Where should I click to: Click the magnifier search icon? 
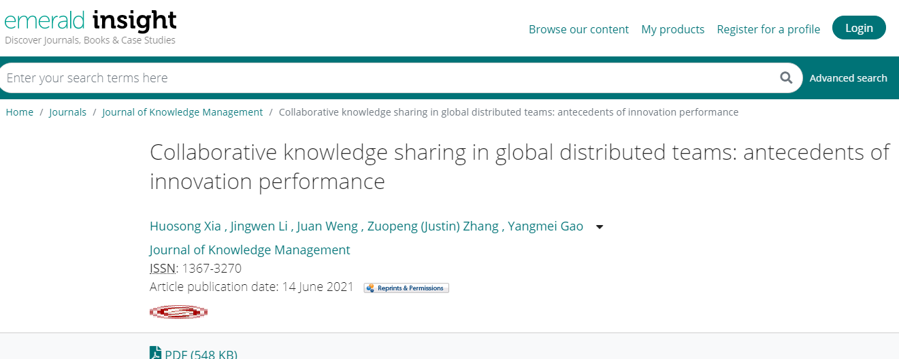click(786, 78)
